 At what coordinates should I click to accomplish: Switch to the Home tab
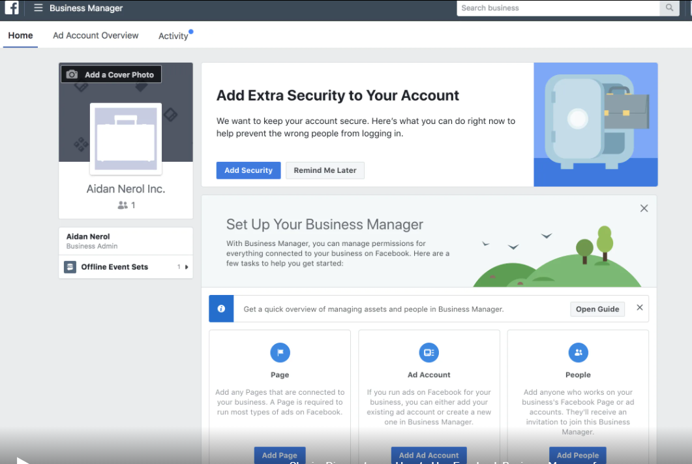coord(20,35)
